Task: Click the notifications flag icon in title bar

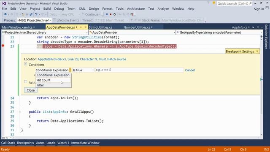Action: click(x=208, y=3)
